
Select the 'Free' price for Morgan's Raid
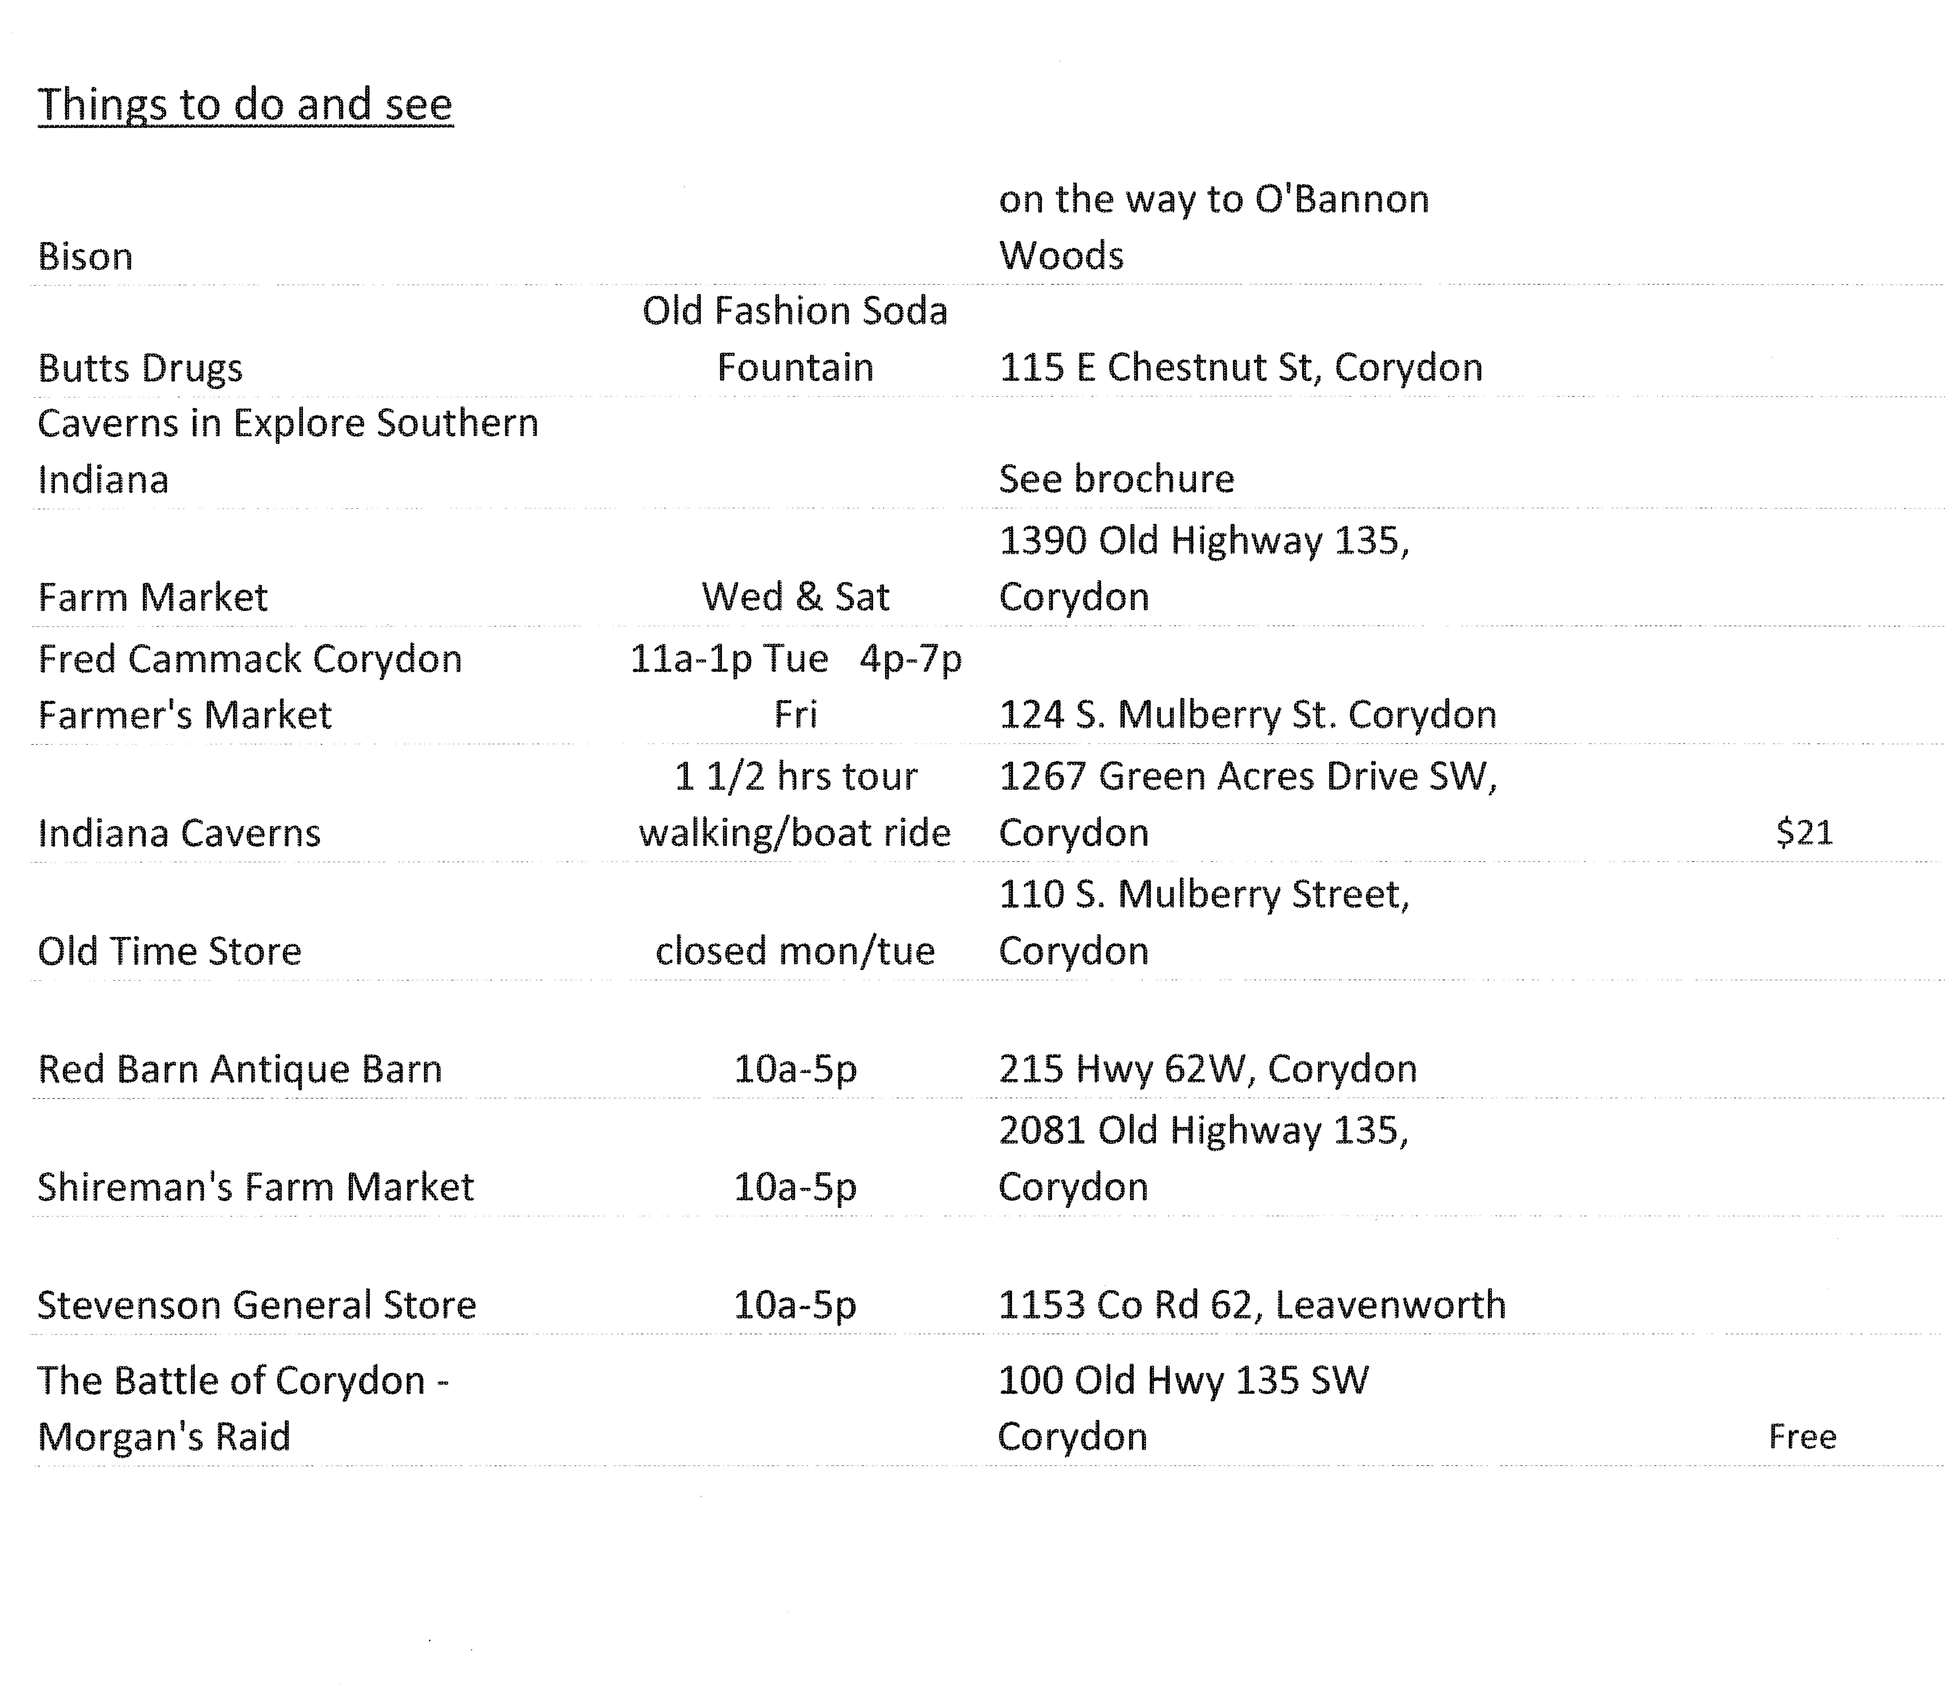point(1802,1437)
